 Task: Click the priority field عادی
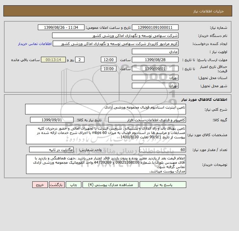point(155,51)
